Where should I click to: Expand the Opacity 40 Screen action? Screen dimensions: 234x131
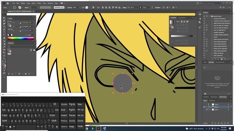212,21
